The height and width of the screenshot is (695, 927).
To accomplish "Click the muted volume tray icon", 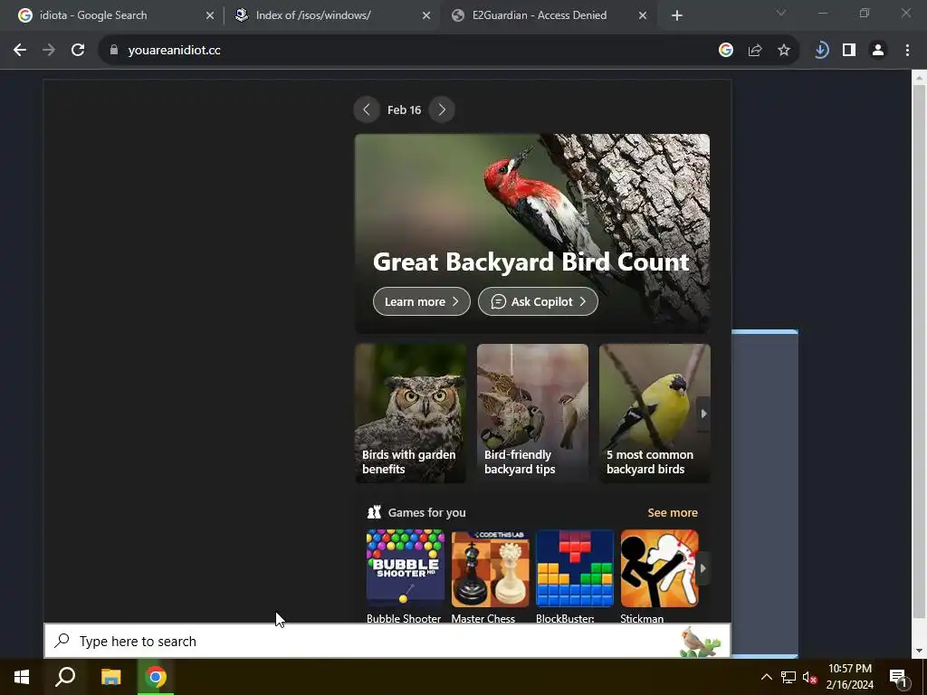I will pos(810,677).
